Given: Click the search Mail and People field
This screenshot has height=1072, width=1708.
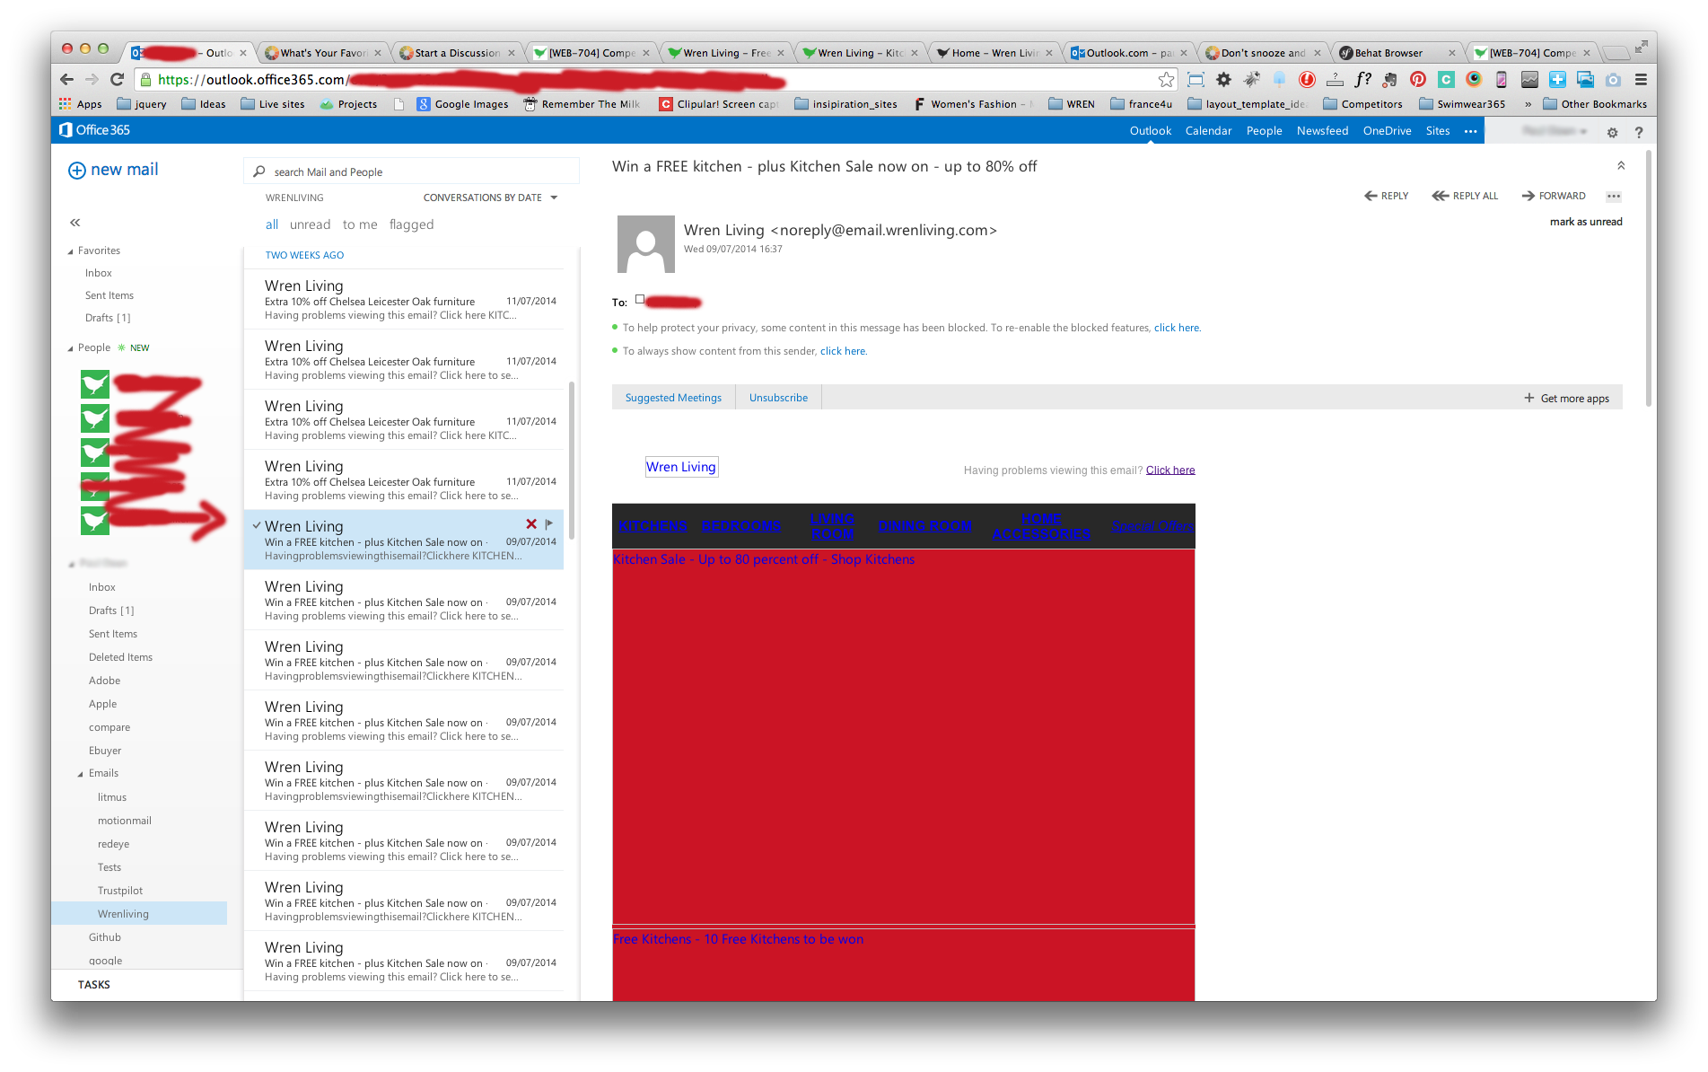Looking at the screenshot, I should pos(412,171).
